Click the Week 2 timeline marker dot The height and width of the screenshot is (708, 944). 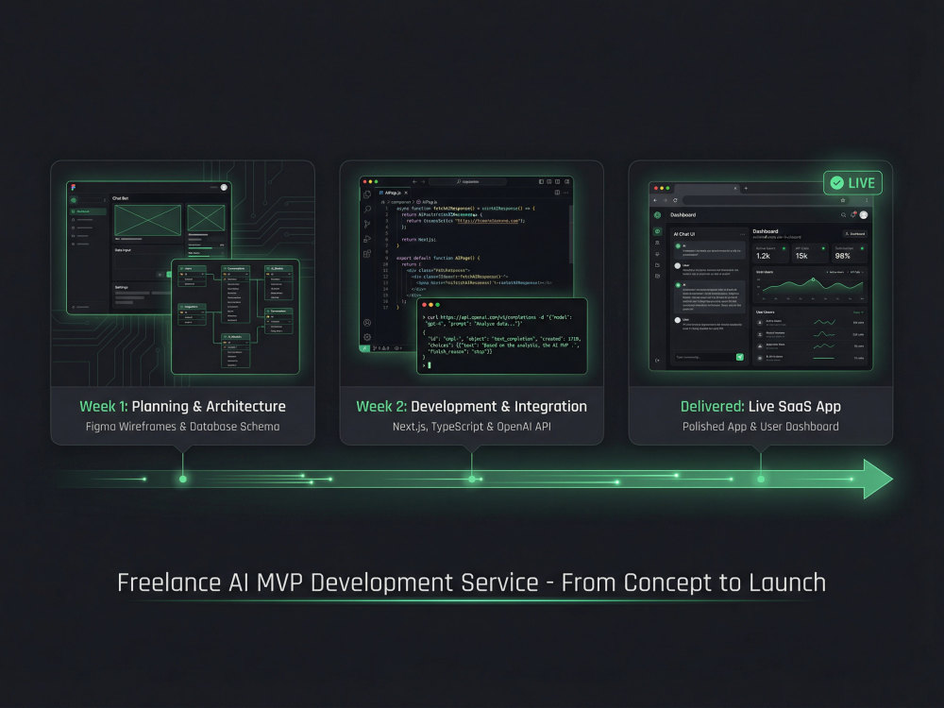tap(472, 480)
